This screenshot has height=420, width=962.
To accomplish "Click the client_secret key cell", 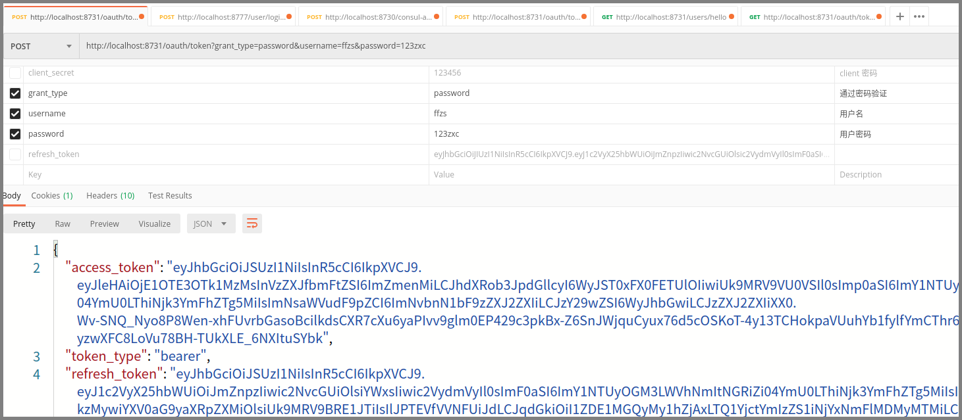I will [x=226, y=73].
